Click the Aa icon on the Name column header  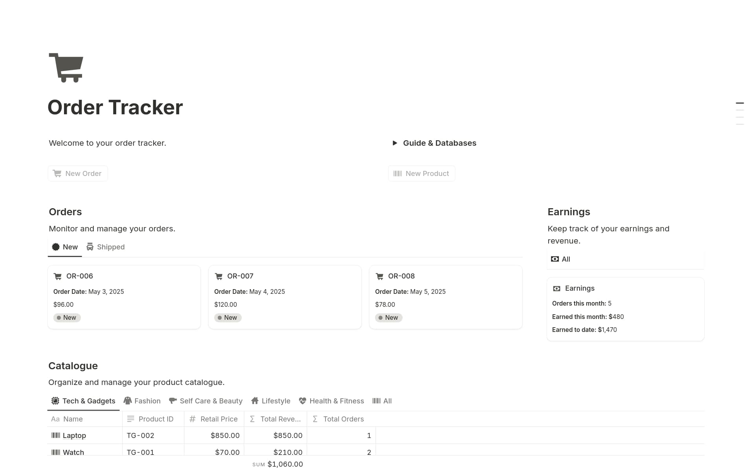tap(55, 419)
